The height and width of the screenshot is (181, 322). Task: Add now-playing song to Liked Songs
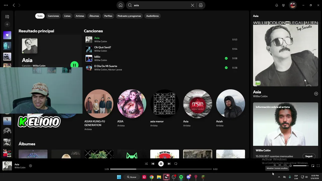point(30,166)
